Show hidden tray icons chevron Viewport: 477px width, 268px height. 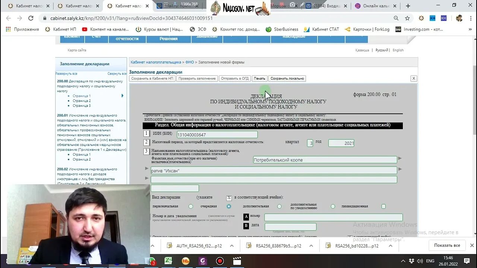[x=403, y=261]
